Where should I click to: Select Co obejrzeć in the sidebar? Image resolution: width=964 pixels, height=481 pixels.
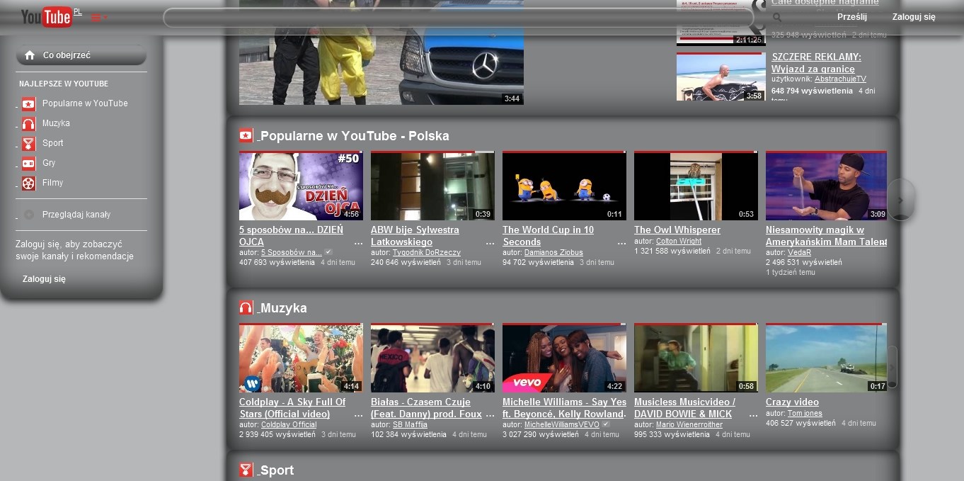81,55
